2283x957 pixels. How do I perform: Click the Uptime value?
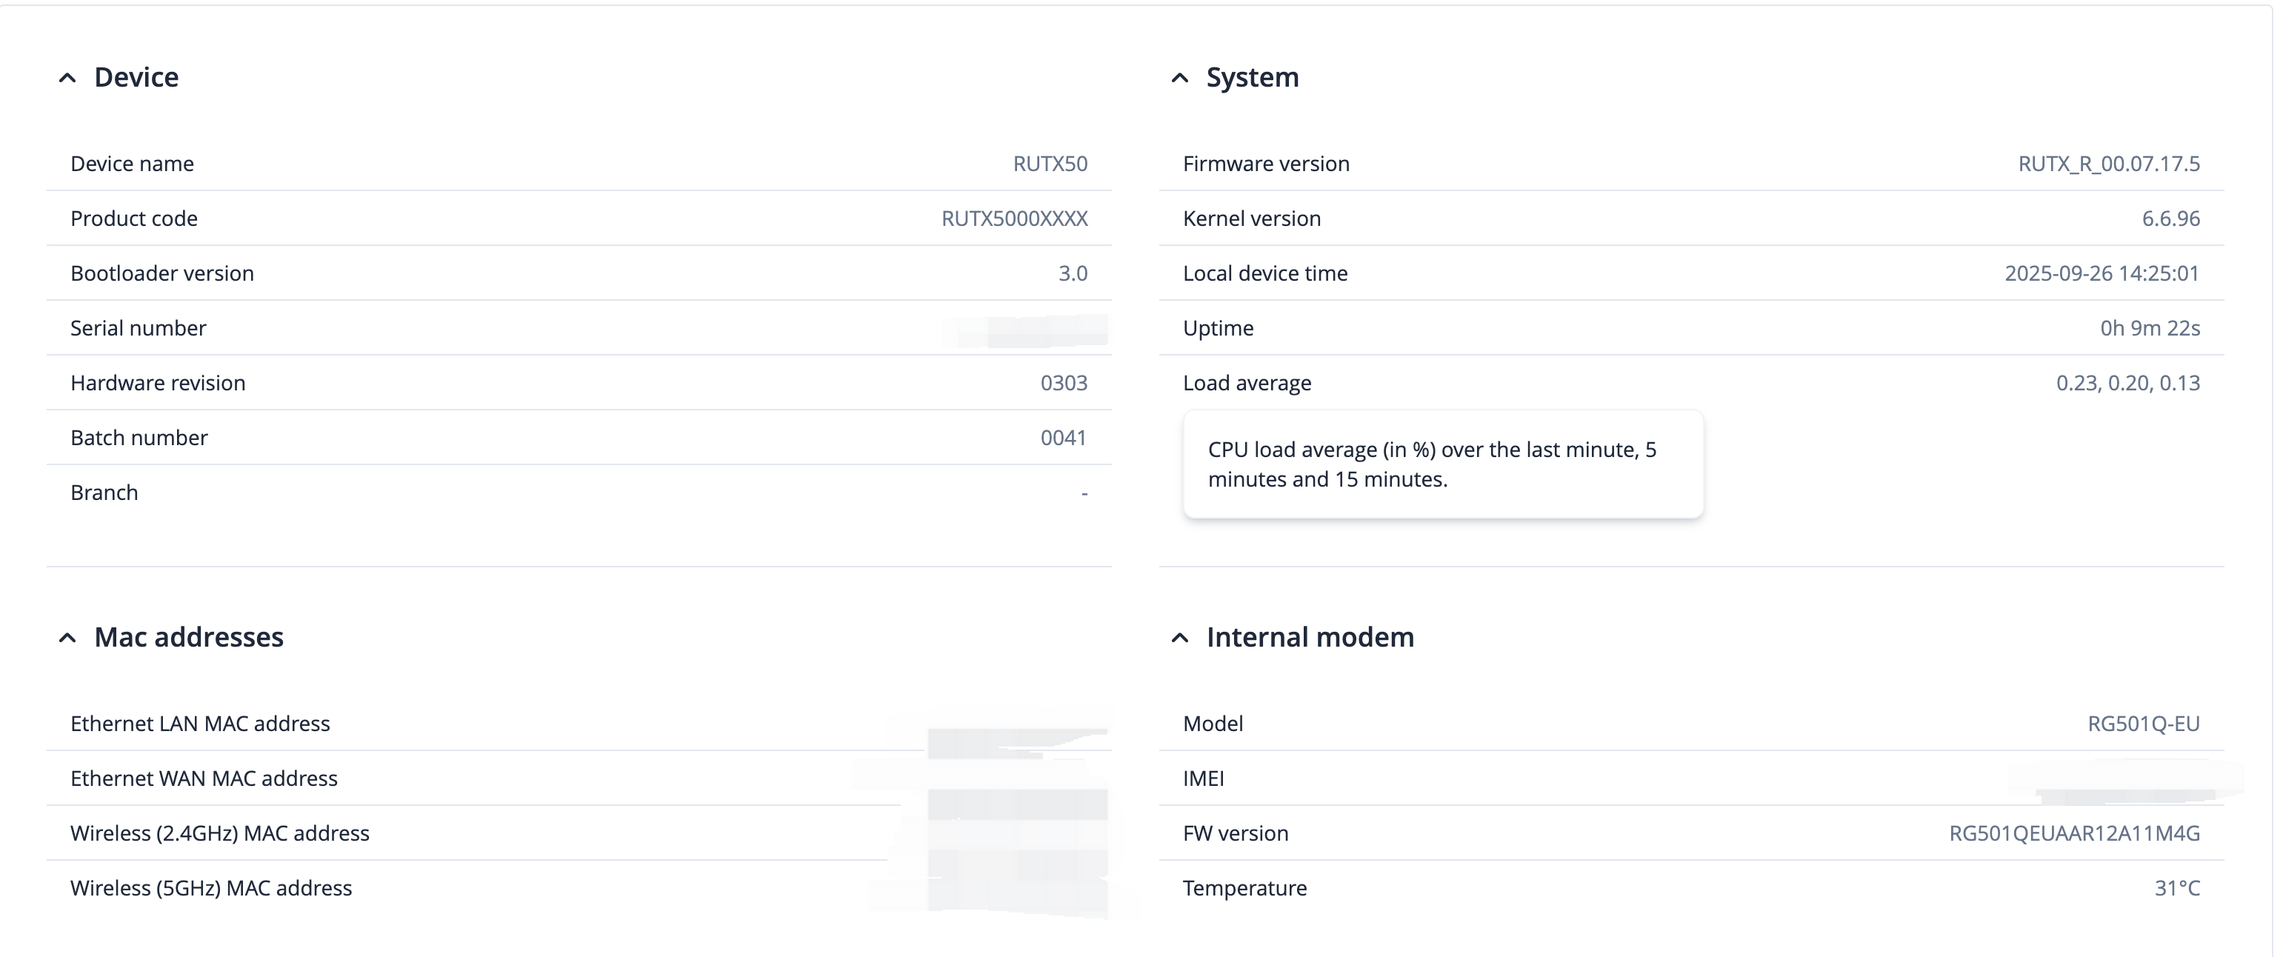[2149, 329]
